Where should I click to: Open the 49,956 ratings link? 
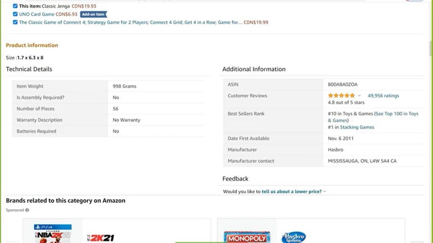[383, 96]
